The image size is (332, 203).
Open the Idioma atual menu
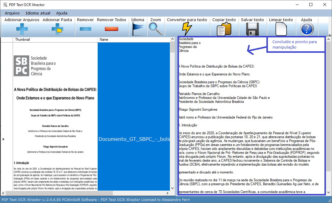pos(38,13)
